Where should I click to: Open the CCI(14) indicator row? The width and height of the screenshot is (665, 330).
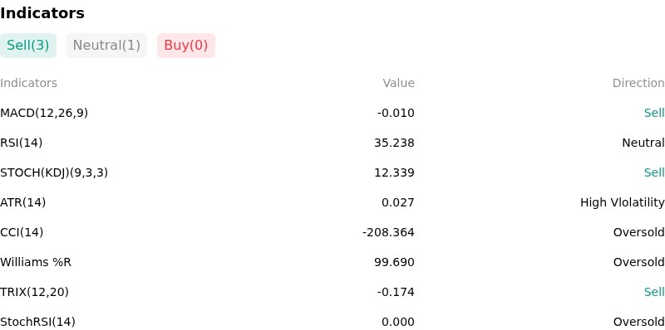[332, 232]
